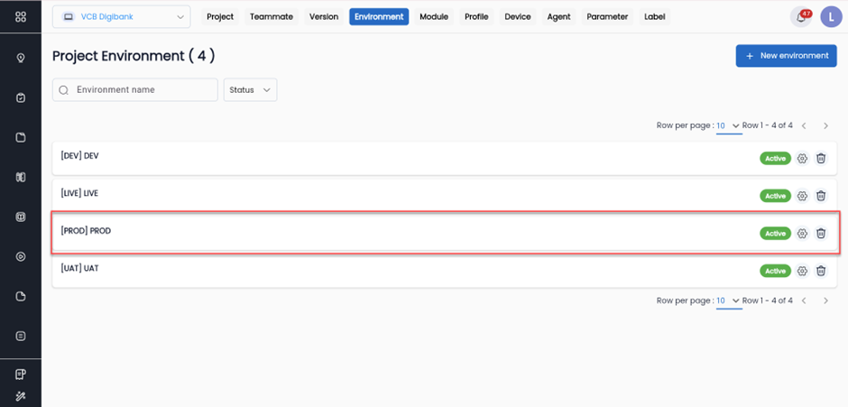Click the Active badge on PROD row
Screen dimensions: 848x407
click(x=775, y=234)
